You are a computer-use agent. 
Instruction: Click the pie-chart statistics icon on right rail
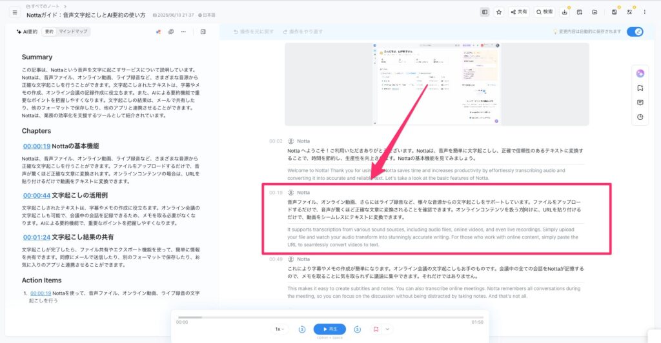coord(640,117)
